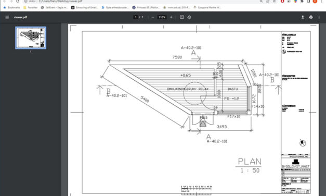Reload the page in the browser
The height and width of the screenshot is (196, 326).
click(x=18, y=1)
